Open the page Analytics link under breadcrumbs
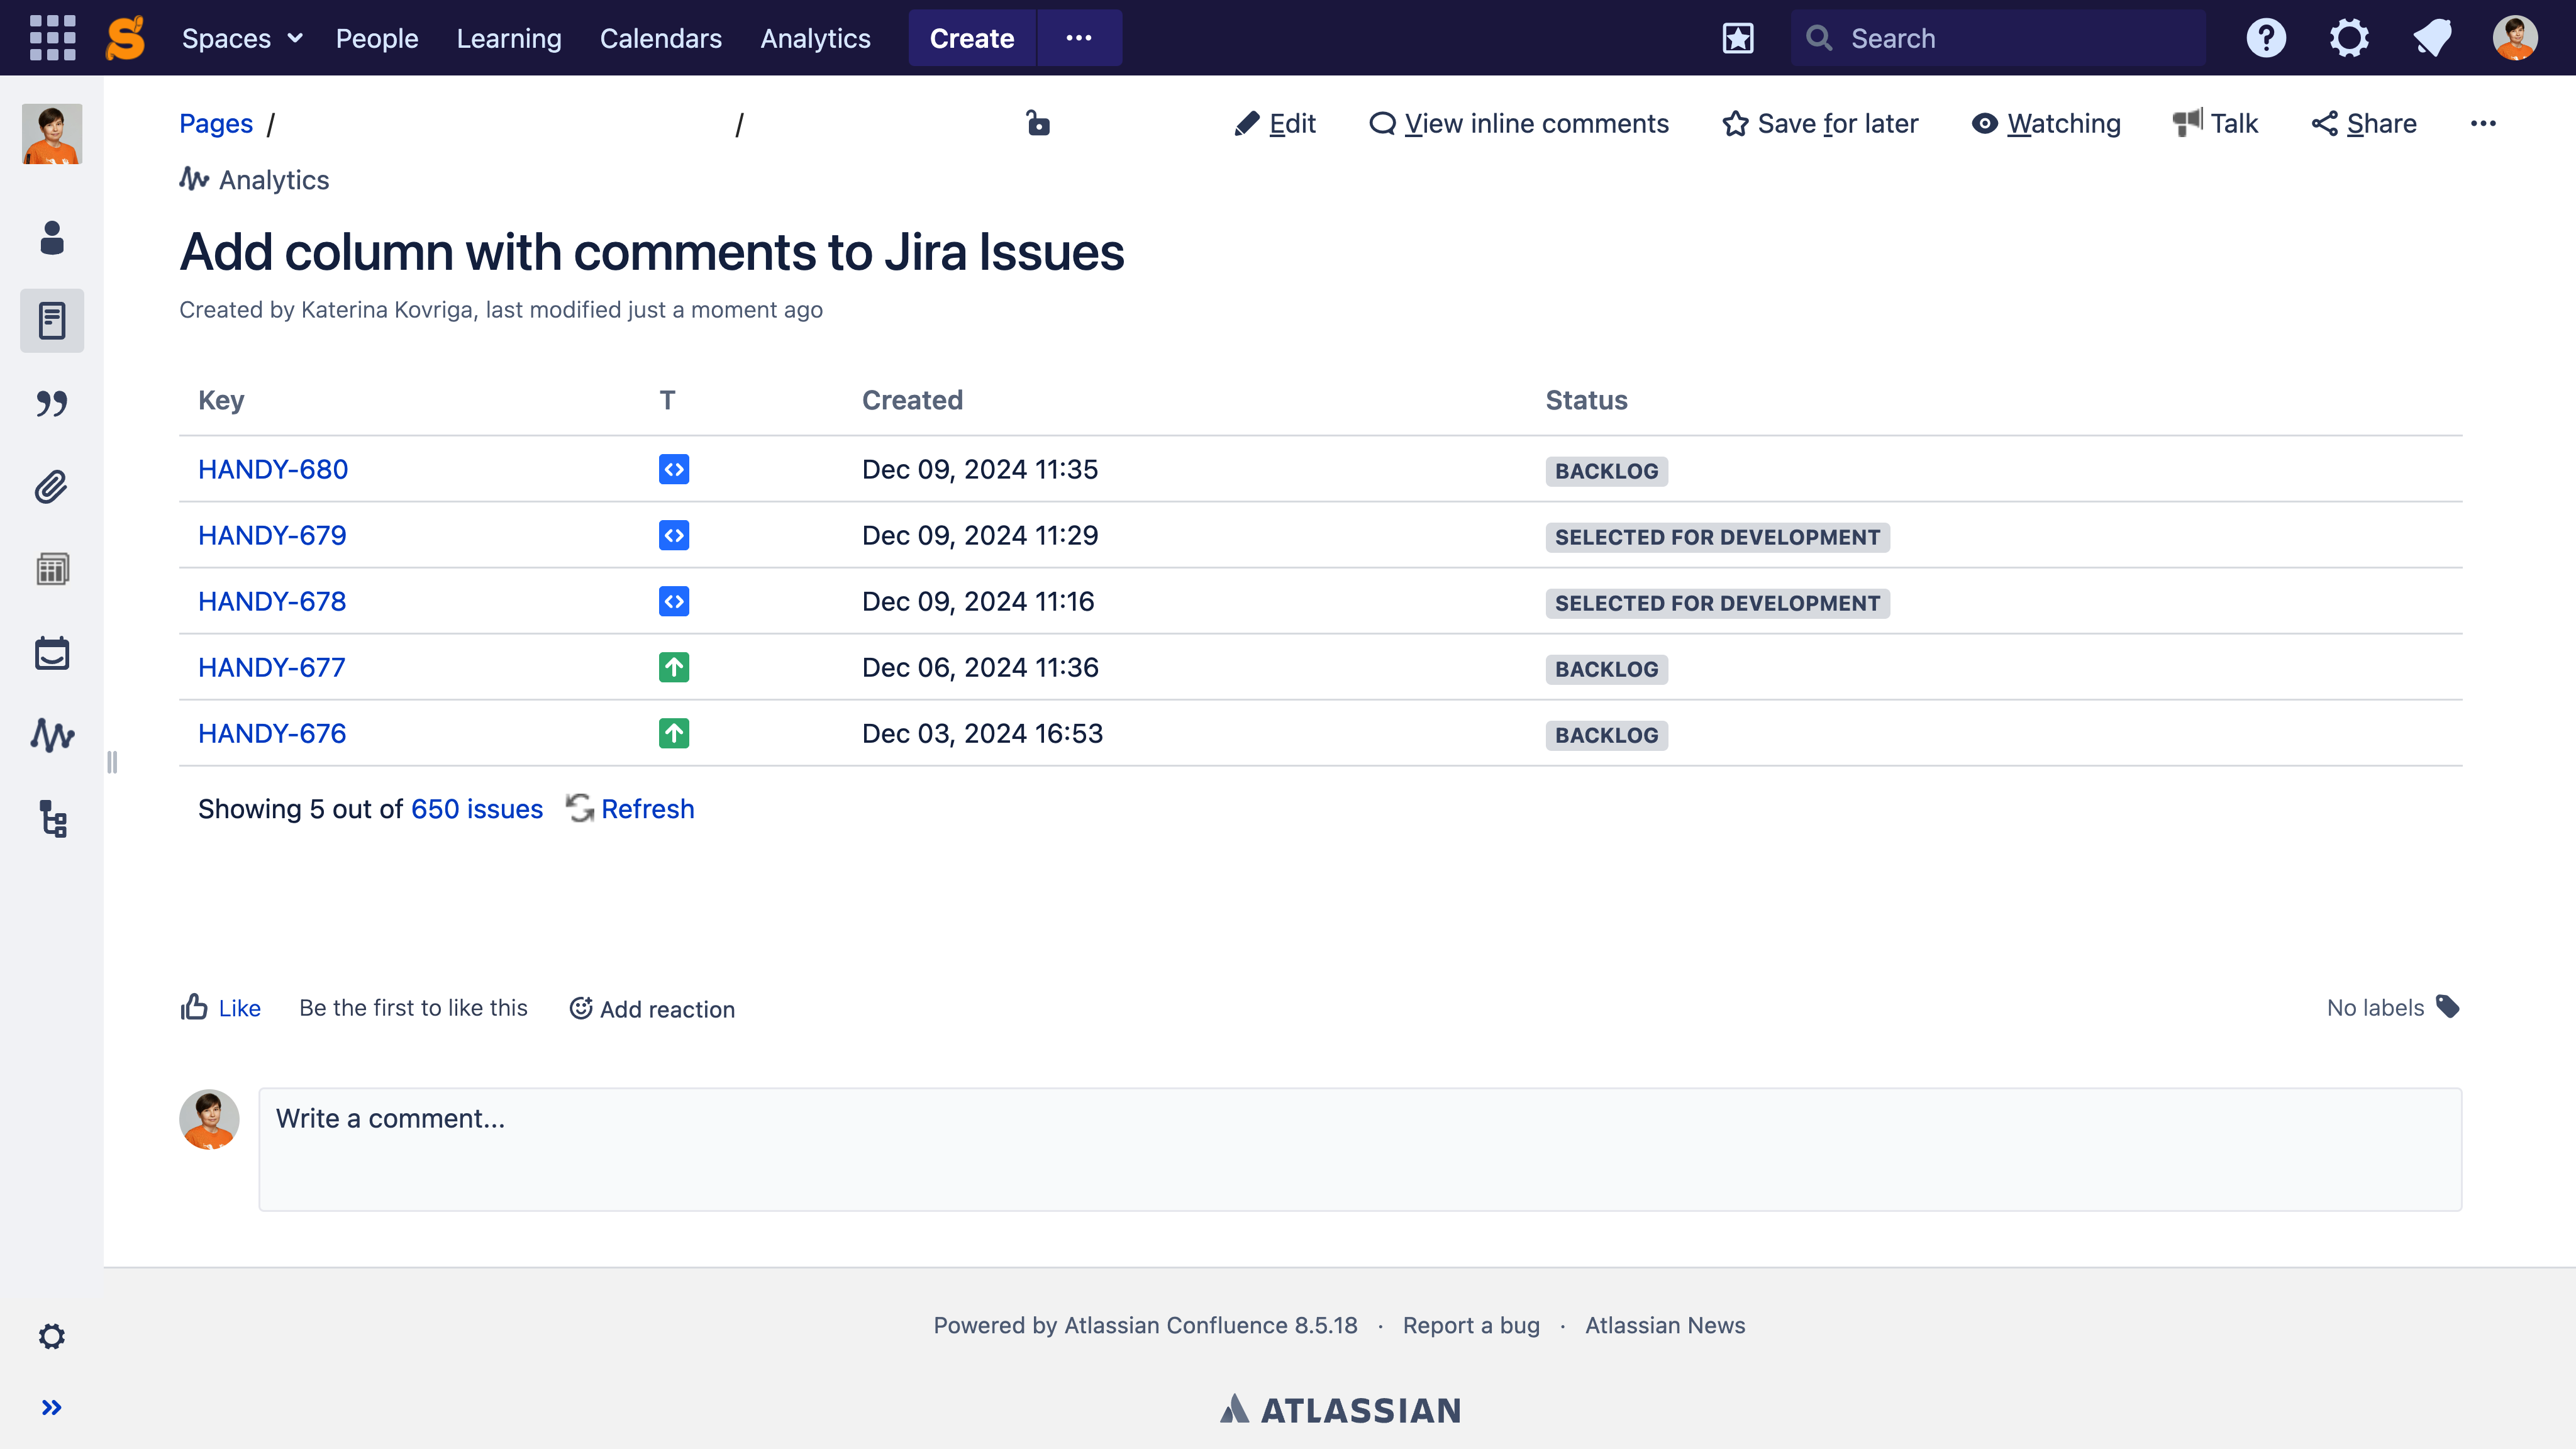This screenshot has height=1449, width=2576. tap(254, 179)
